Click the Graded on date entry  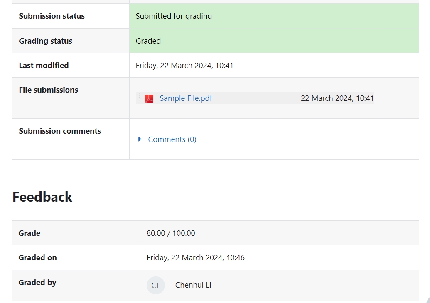click(196, 258)
